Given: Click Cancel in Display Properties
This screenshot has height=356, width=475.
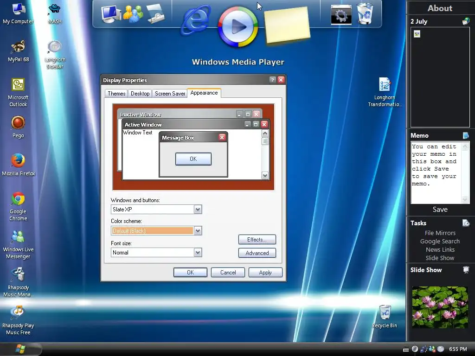Looking at the screenshot, I should pyautogui.click(x=228, y=273).
